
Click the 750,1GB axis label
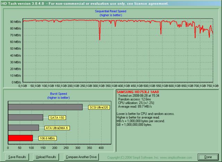click(213, 86)
